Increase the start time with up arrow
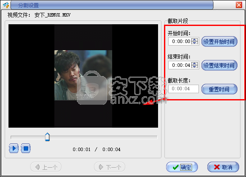The image size is (246, 177). [x=195, y=40]
